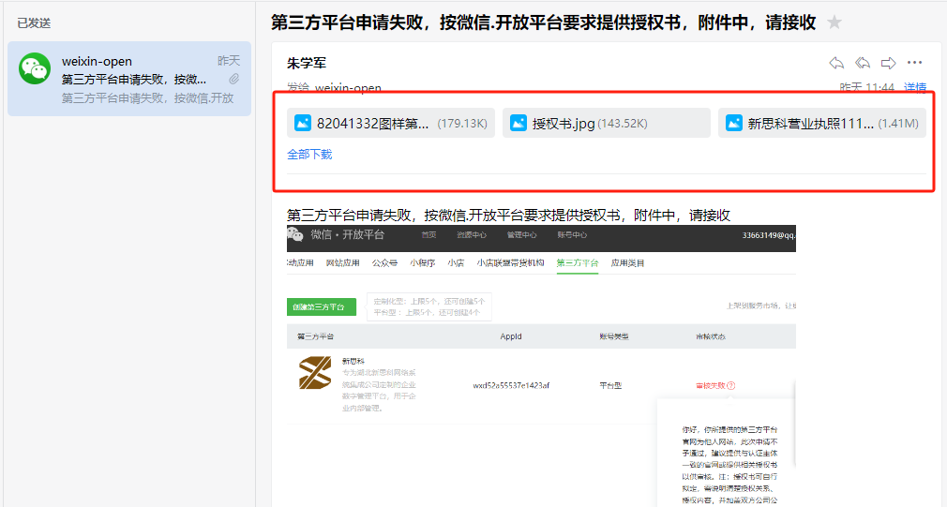Click the reply arrow icon
The width and height of the screenshot is (947, 507).
click(836, 63)
